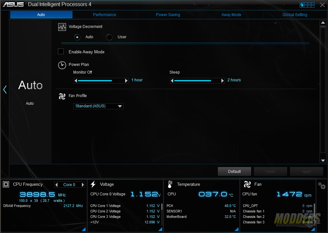
Task: Click the CPU_OPT fan row
Action: pos(277,206)
